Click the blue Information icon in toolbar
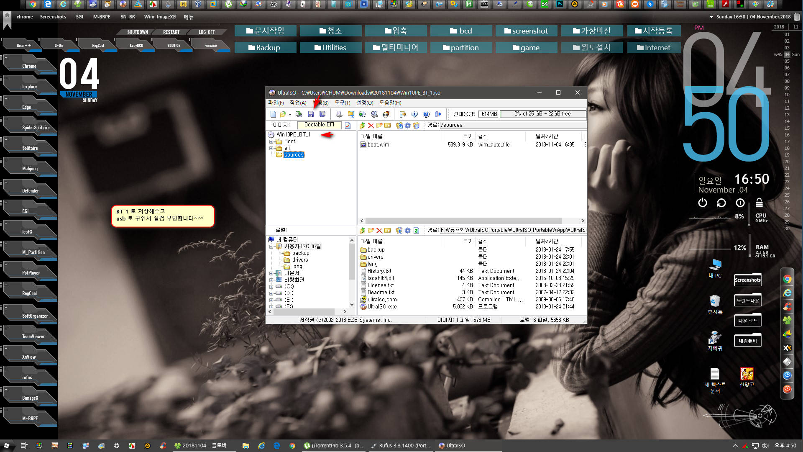The height and width of the screenshot is (452, 803). coord(414,114)
